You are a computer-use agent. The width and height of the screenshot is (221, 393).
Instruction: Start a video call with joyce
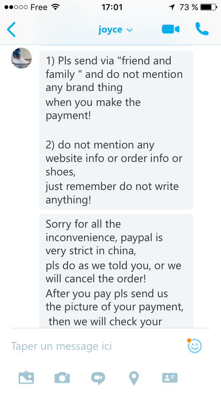171,29
